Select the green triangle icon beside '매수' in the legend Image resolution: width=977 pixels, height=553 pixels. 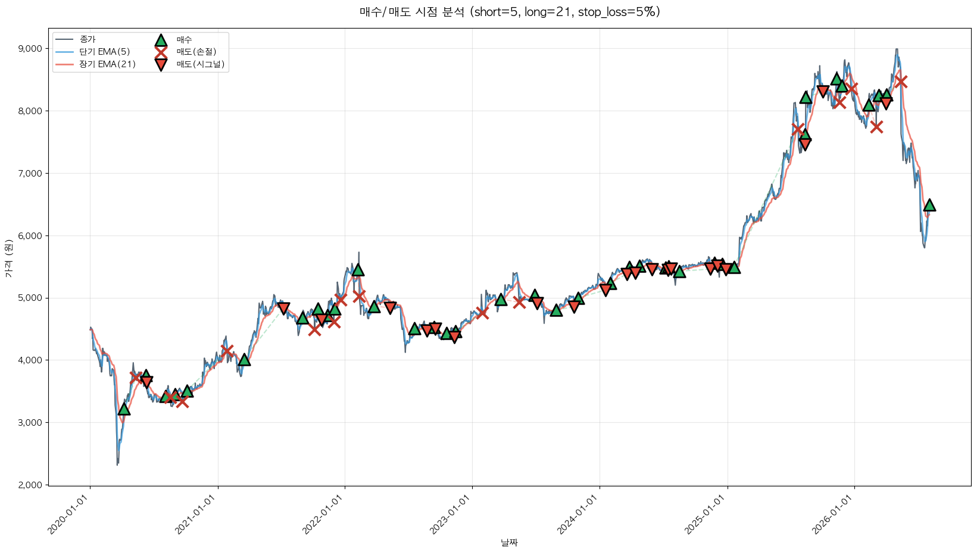[161, 40]
